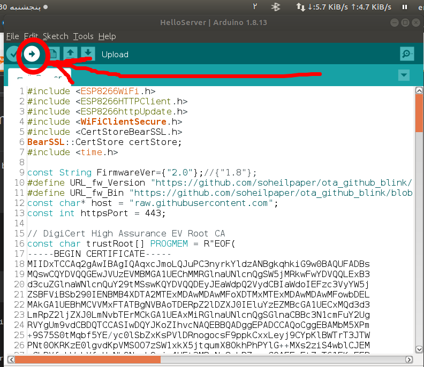The image size is (424, 367).
Task: Open the Edit menu
Action: (x=31, y=36)
